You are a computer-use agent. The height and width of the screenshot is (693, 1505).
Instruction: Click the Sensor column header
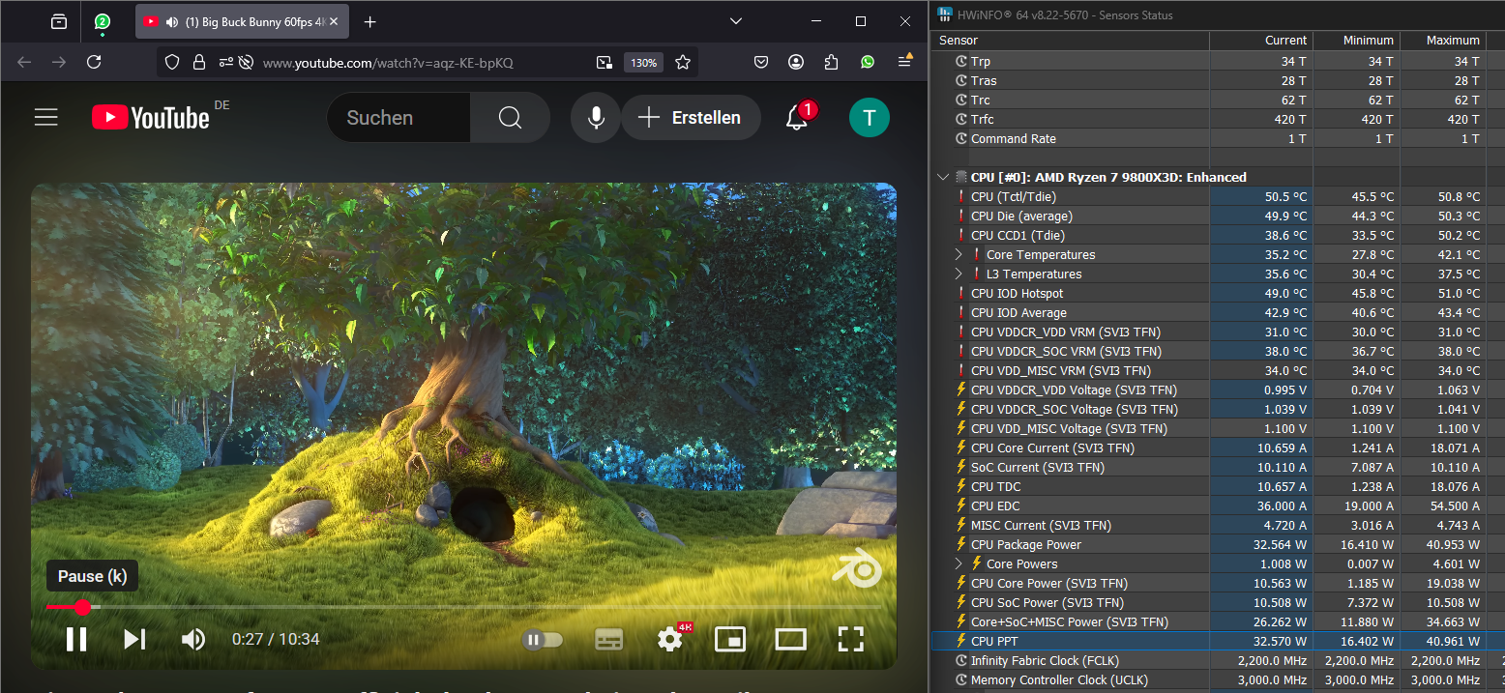1070,41
